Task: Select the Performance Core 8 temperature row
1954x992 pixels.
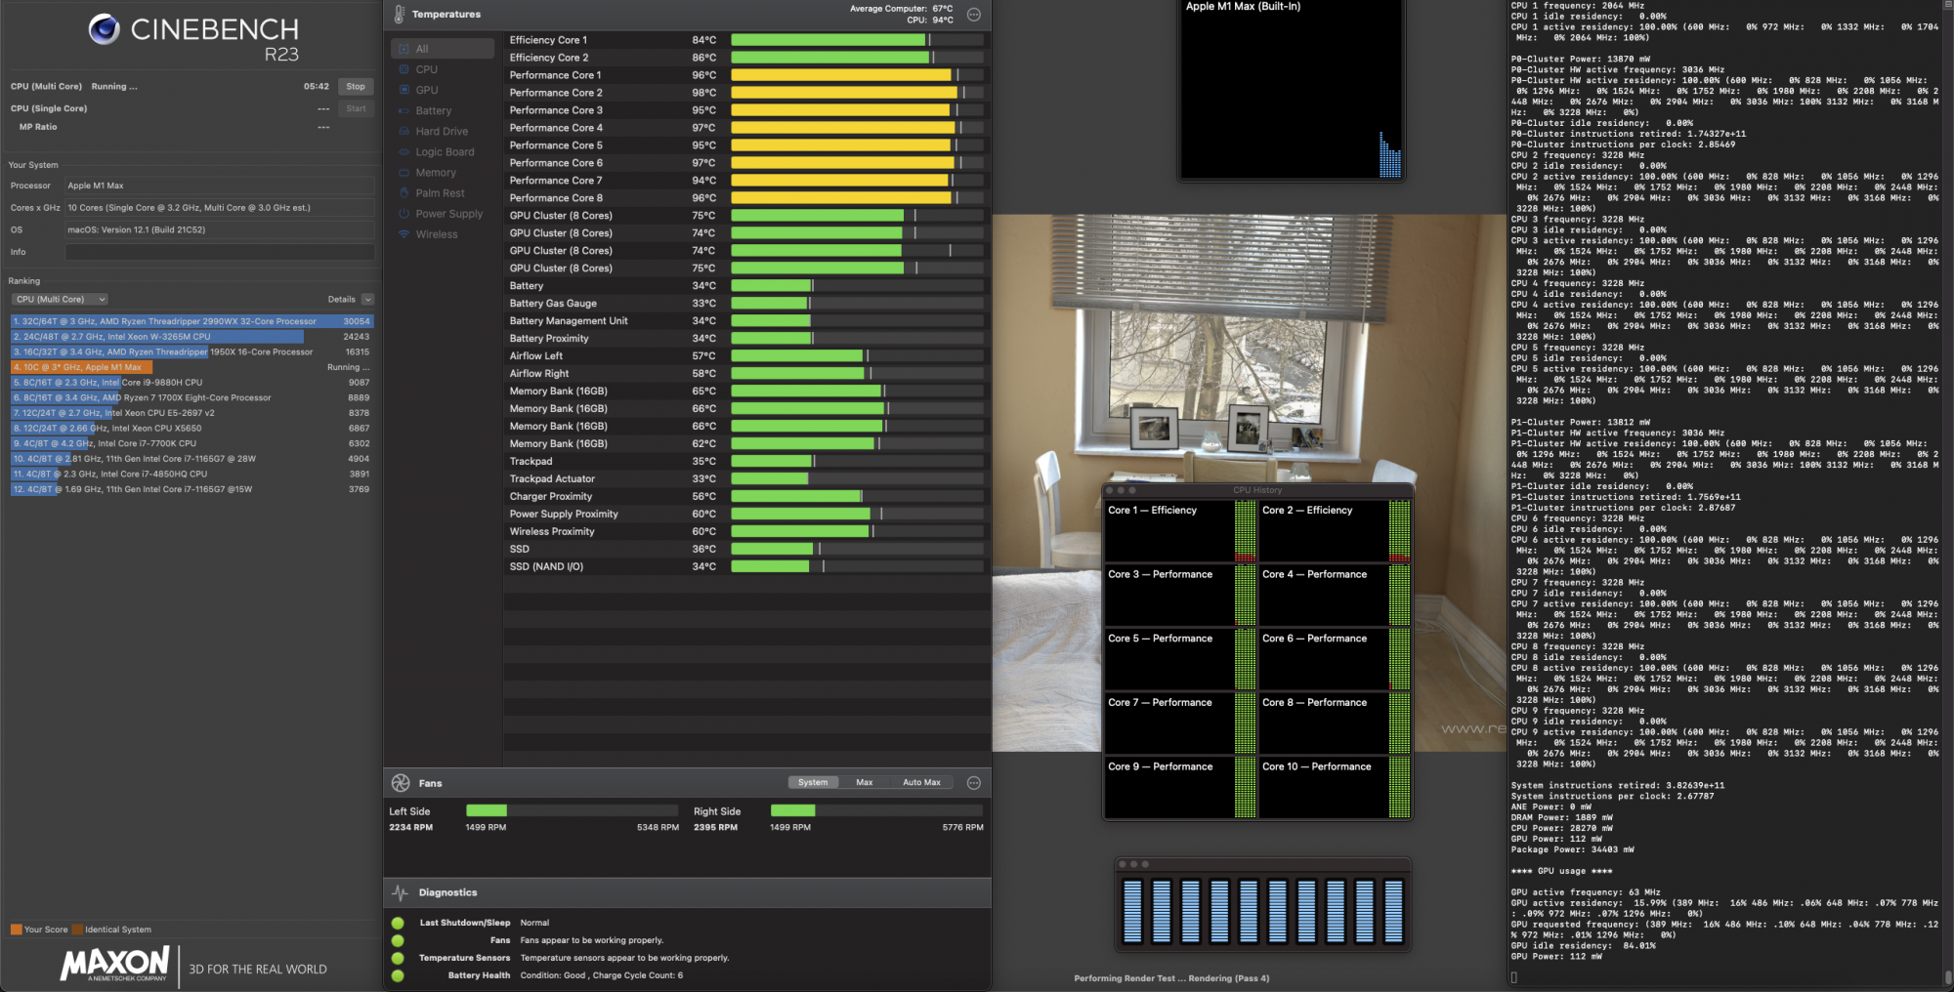Action: click(747, 198)
